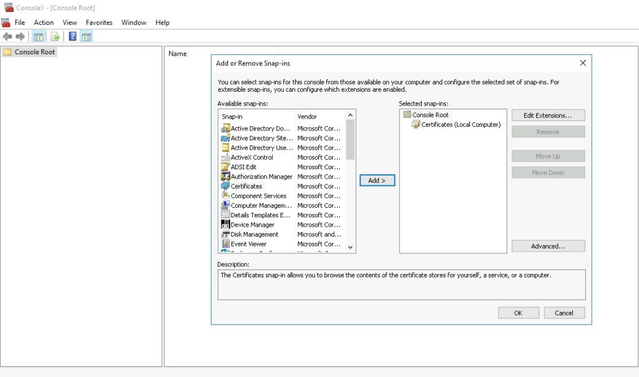639x377 pixels.
Task: Select the ADSI Edit snap-in icon
Action: pos(225,167)
